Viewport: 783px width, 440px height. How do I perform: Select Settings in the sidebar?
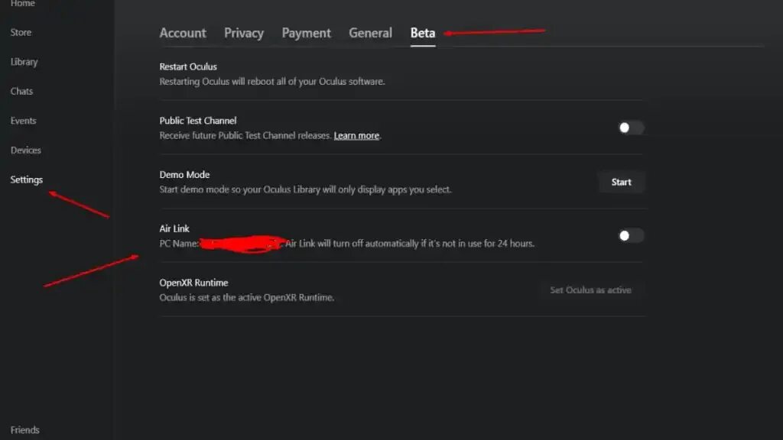[x=27, y=180]
